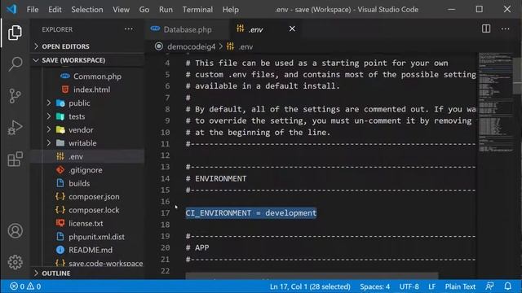Viewport: 522px width, 293px height.
Task: Open the Source Control view
Action: click(x=15, y=96)
